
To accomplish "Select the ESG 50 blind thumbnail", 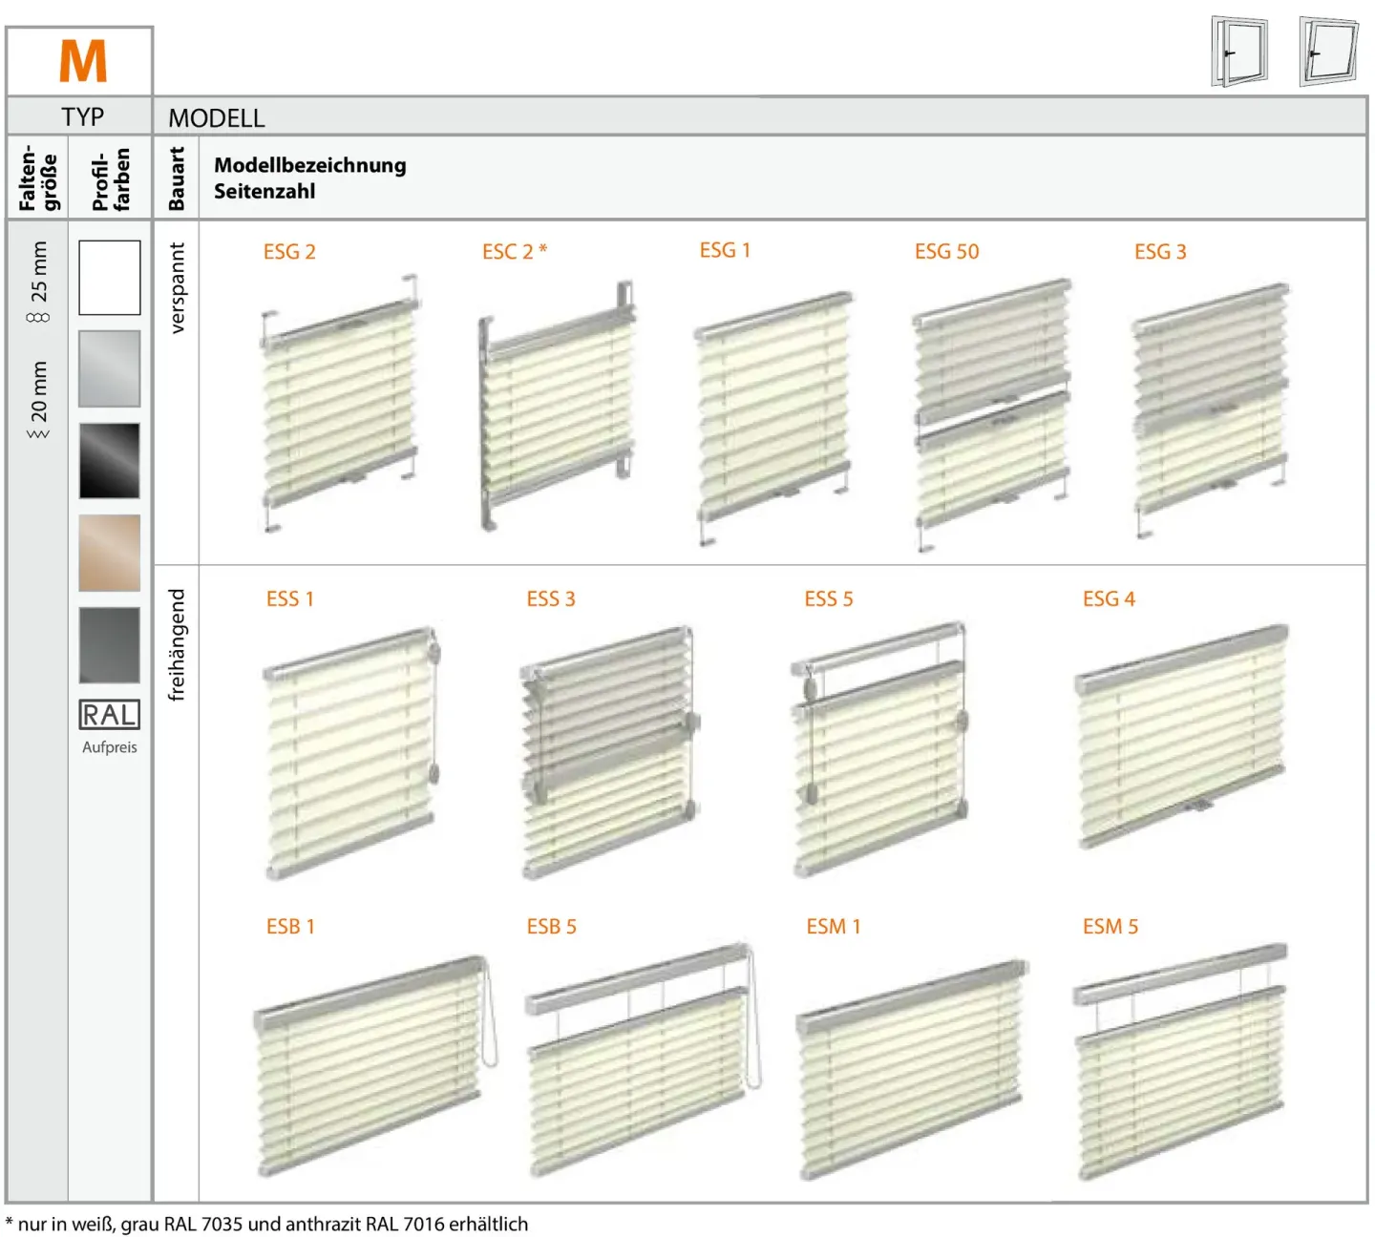I will click(x=992, y=412).
